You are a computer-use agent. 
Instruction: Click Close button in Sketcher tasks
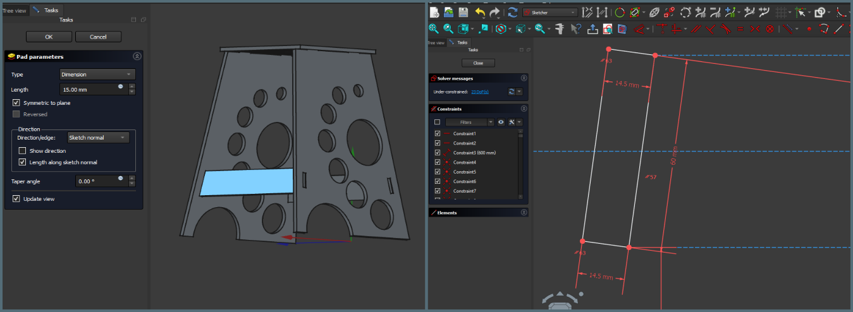[x=478, y=63]
